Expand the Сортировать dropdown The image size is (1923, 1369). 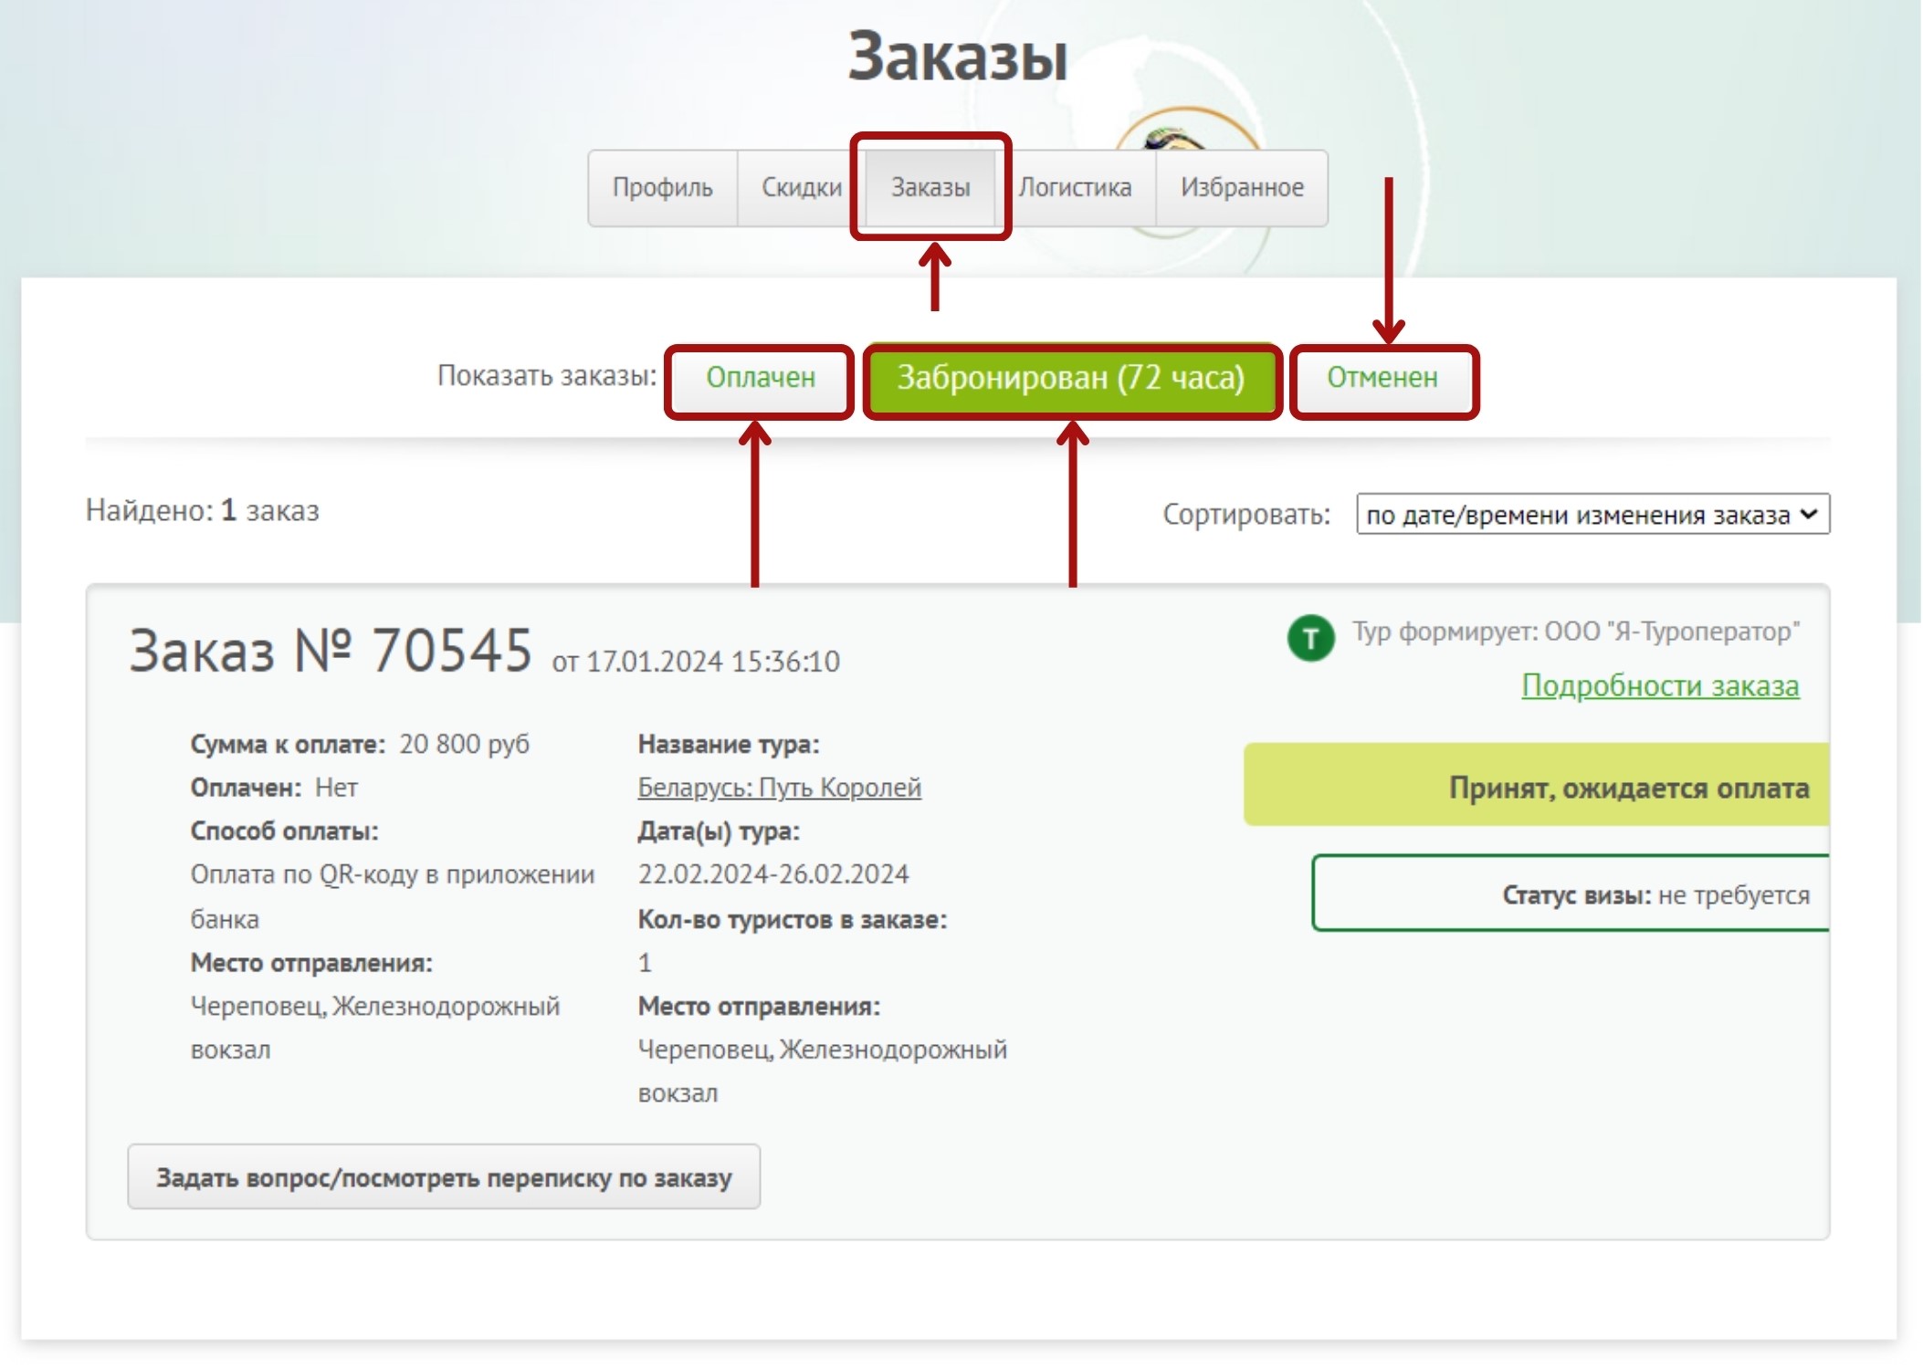pos(1592,515)
